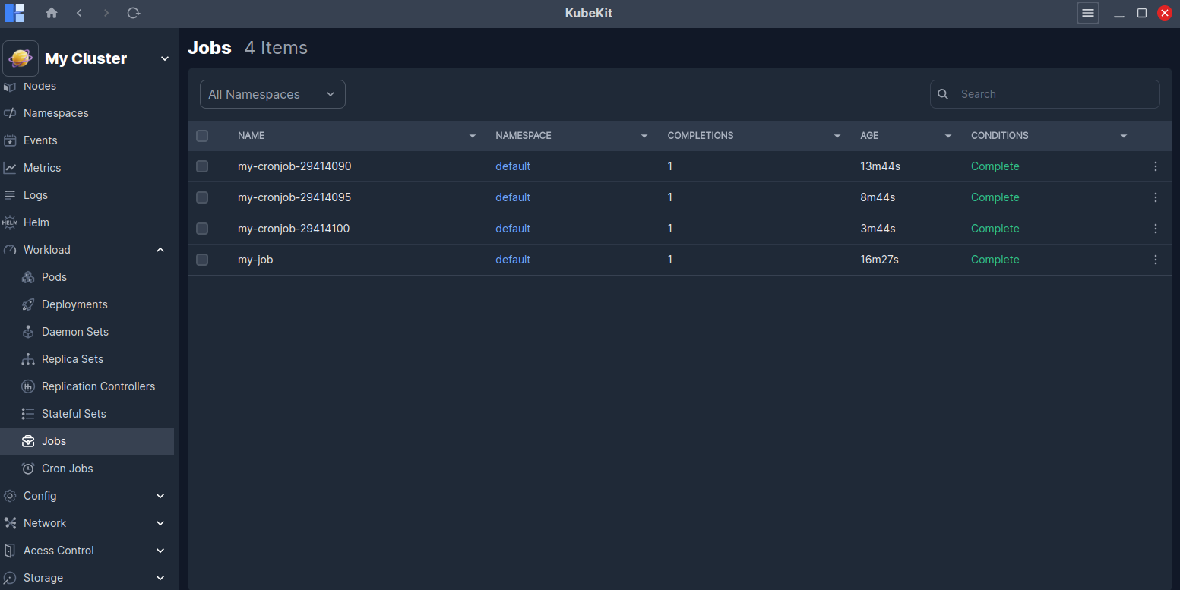This screenshot has height=590, width=1180.
Task: Tick the checkbox for my-cronjob-29414090
Action: tap(202, 166)
